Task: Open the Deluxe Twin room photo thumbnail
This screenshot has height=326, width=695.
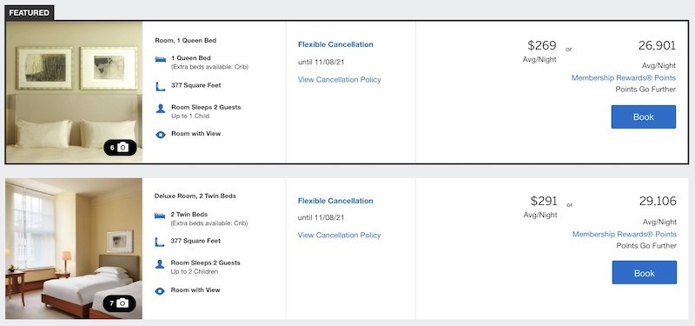Action: [x=74, y=249]
